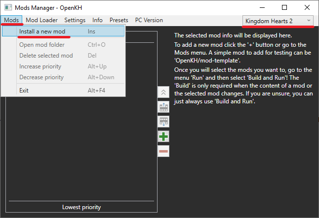Select 'Decrease priority' in Mods menu
This screenshot has width=319, height=218.
coord(41,77)
